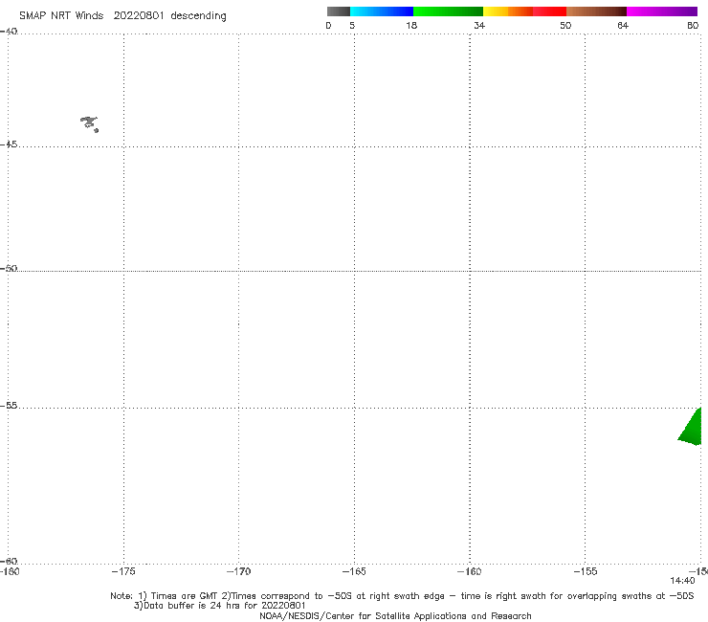The width and height of the screenshot is (708, 622).
Task: Click the 'Data buffer is 24 hrs' note
Action: pos(220,606)
